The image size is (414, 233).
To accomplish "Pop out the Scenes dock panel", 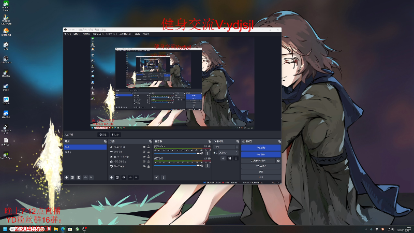I will coord(105,141).
